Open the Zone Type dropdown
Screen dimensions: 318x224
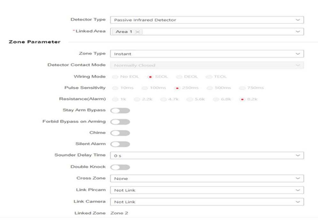[x=206, y=54]
